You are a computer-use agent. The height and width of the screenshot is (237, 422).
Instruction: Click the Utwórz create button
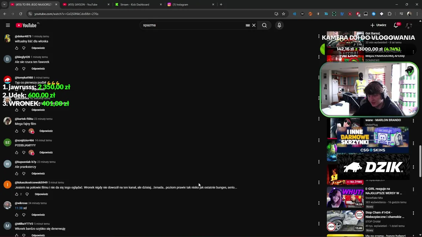(378, 25)
